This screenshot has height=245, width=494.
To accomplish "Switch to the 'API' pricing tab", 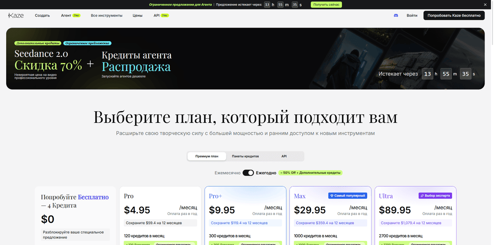I will tap(284, 156).
